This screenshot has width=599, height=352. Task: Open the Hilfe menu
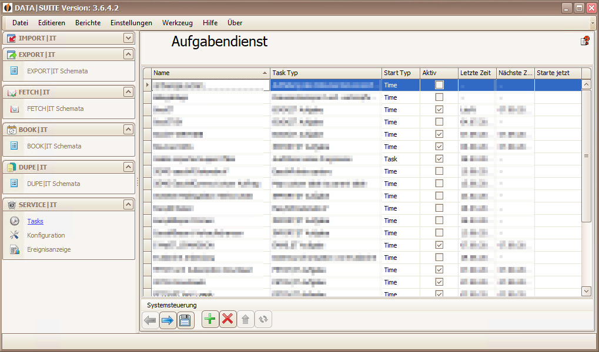coord(210,23)
